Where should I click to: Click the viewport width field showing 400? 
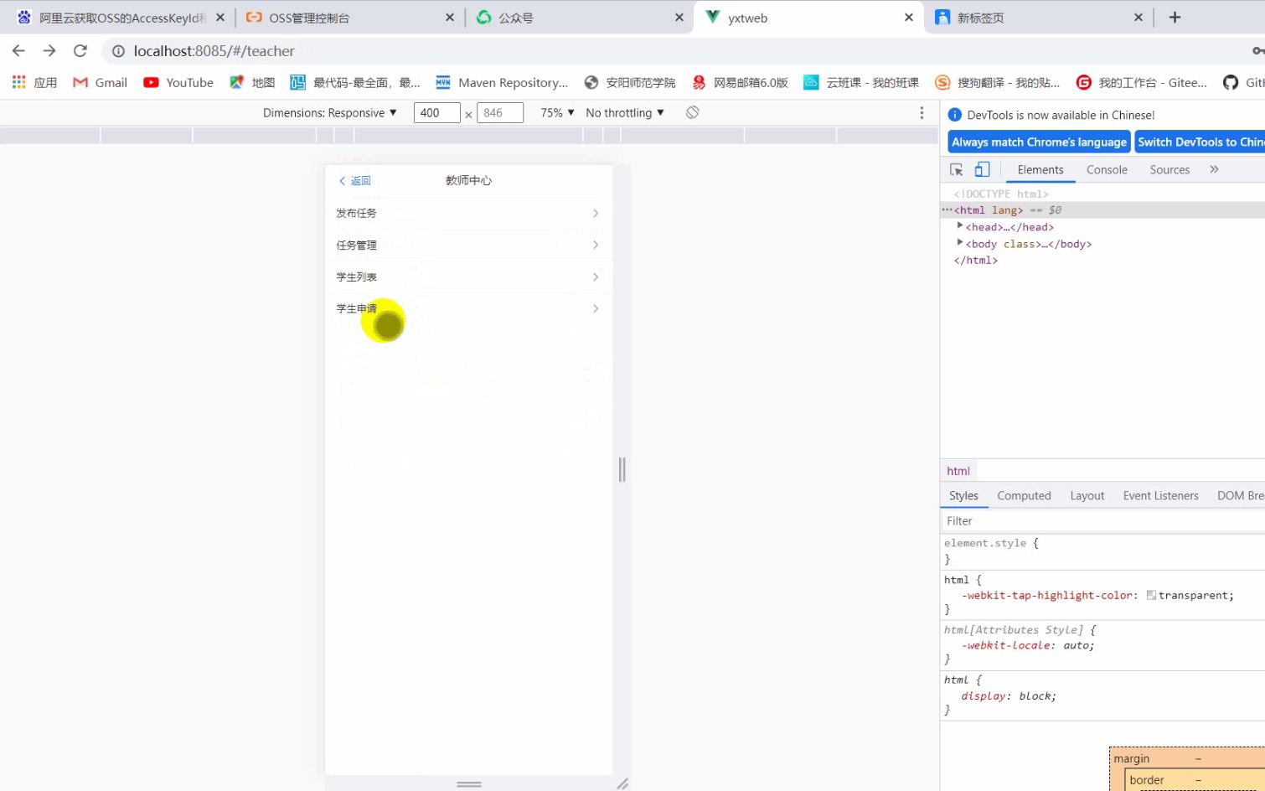pyautogui.click(x=436, y=112)
